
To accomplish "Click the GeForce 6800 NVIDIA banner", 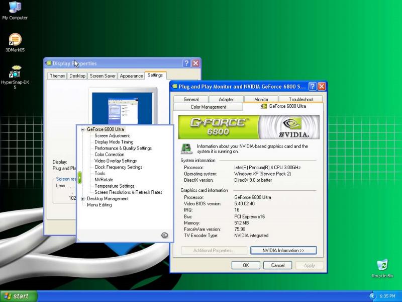I will tap(249, 127).
